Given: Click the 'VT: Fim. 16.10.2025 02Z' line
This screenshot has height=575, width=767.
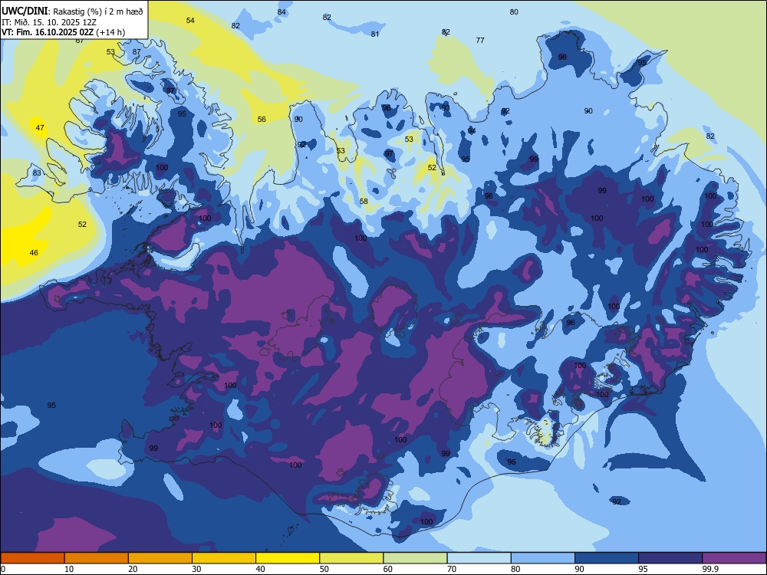Looking at the screenshot, I should tap(48, 32).
